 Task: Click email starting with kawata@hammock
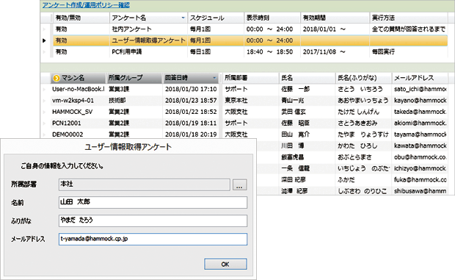tap(421, 146)
